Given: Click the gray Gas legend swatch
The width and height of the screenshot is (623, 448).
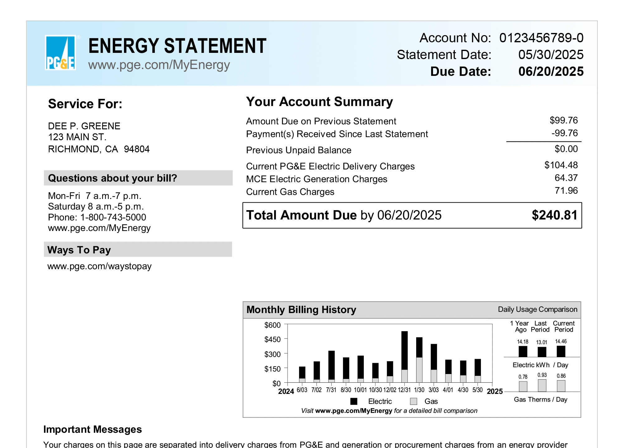Looking at the screenshot, I should 414,401.
